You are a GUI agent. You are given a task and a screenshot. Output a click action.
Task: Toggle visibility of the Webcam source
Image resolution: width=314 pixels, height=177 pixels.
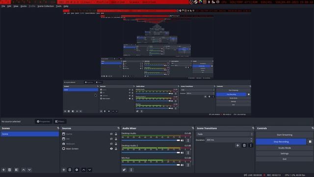point(111,144)
